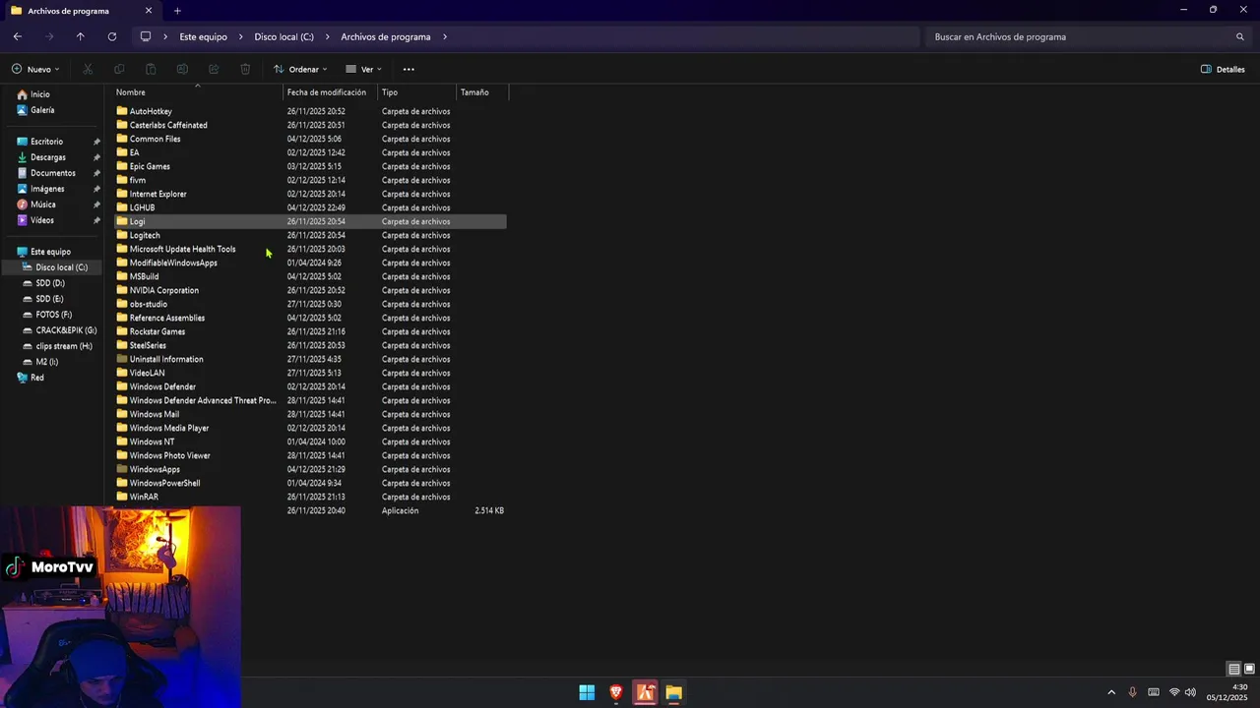Select SDD (D:) drive
1260x708 pixels.
pyautogui.click(x=49, y=283)
